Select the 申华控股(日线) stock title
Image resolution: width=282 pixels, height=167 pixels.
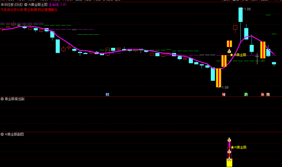[12, 5]
